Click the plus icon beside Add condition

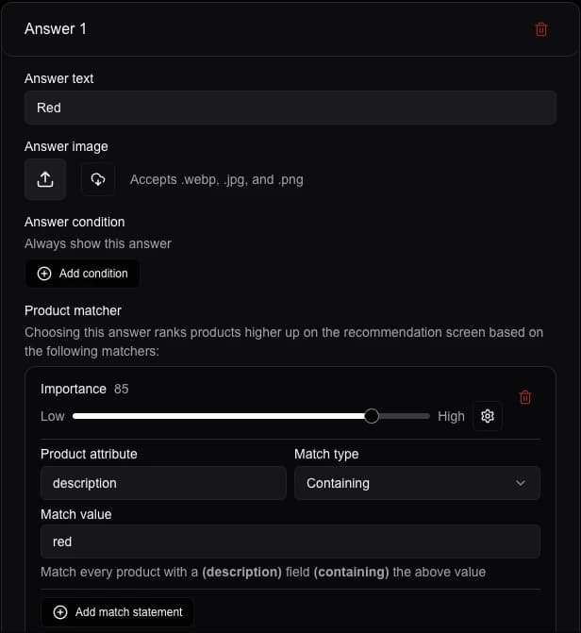click(x=44, y=274)
